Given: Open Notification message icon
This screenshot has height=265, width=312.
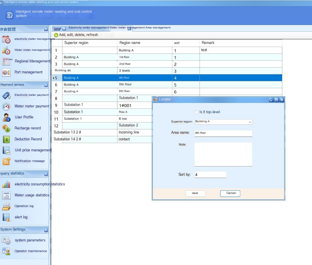Looking at the screenshot, I should point(6,161).
